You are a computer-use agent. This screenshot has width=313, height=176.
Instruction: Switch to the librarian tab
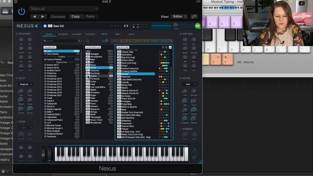(49, 34)
